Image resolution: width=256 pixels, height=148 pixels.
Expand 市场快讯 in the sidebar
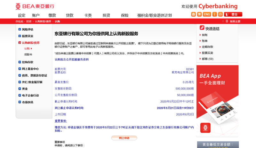click(x=26, y=102)
